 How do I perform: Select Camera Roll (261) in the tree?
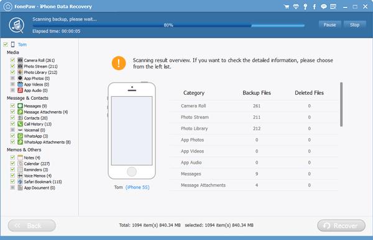[x=39, y=60]
